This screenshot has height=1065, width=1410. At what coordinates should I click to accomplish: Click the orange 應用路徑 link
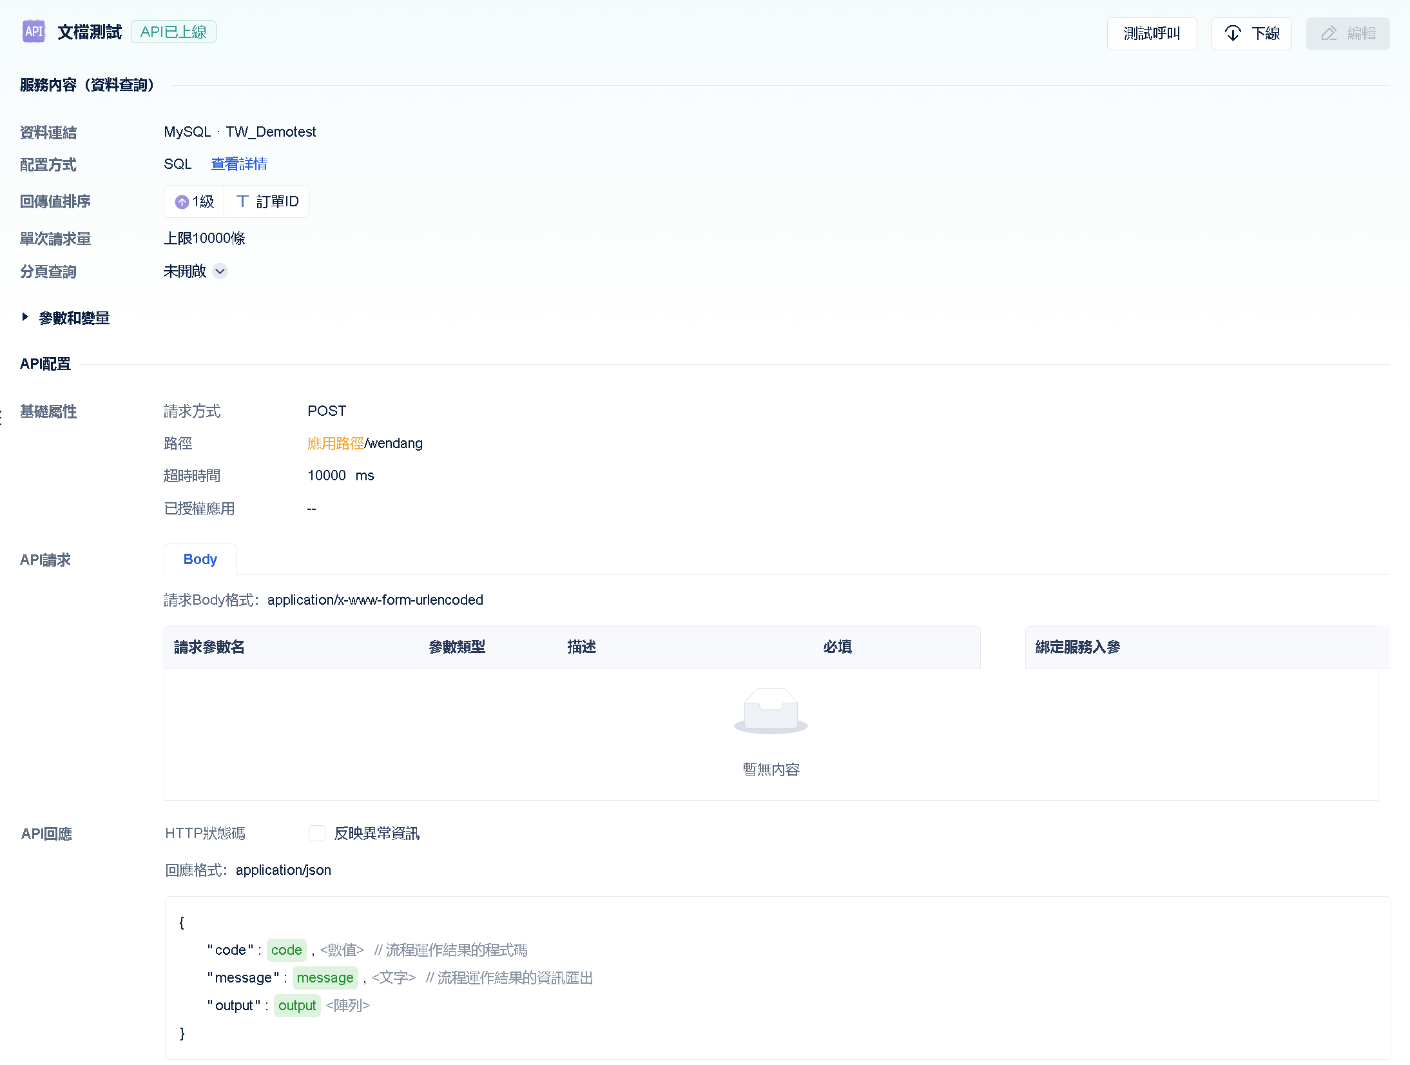coord(335,444)
